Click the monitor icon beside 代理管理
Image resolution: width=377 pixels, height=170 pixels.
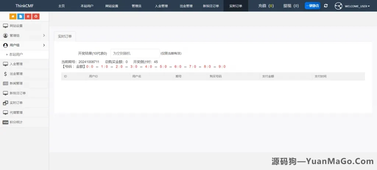[x=5, y=112]
